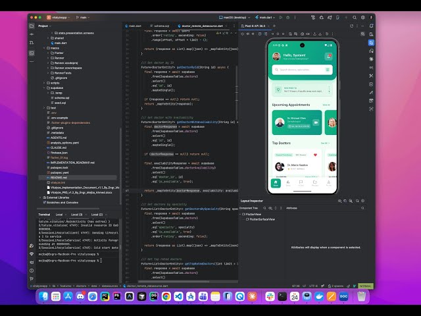
Task: Open Discord from the Dock
Action: coord(80,297)
